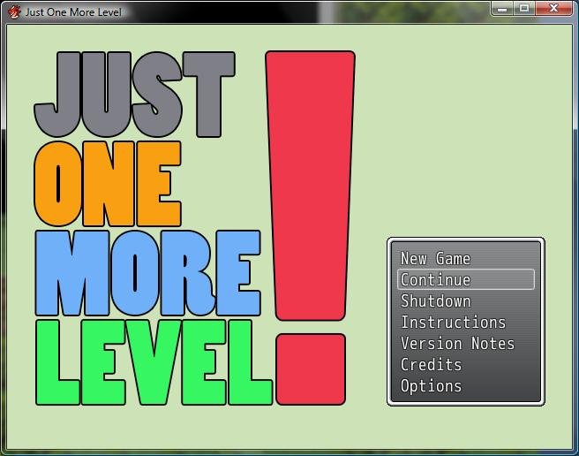Select Continue in the title menu
This screenshot has width=579, height=456.
(466, 279)
